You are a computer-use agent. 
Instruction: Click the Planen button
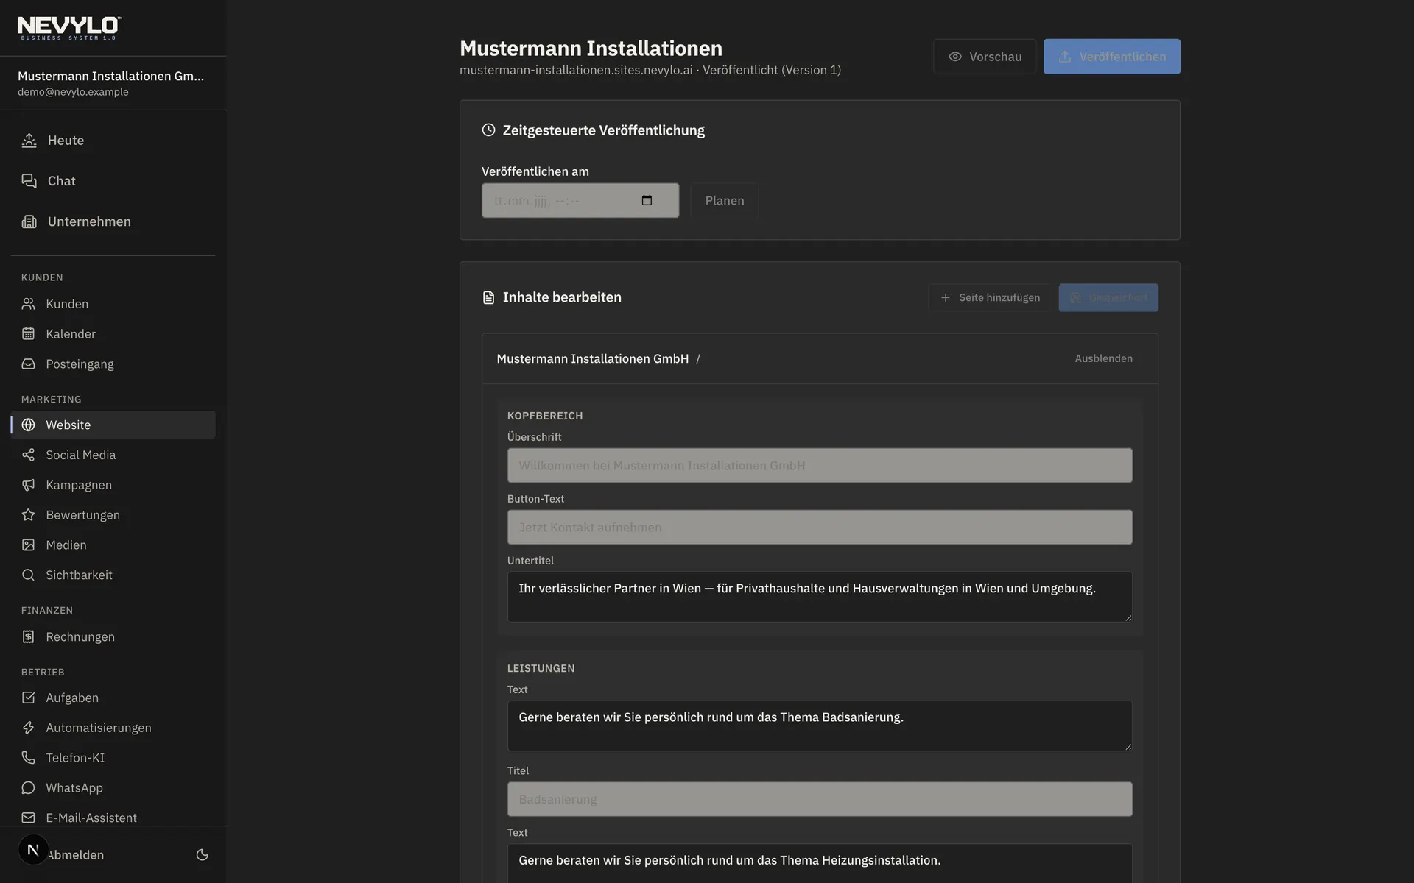coord(725,200)
